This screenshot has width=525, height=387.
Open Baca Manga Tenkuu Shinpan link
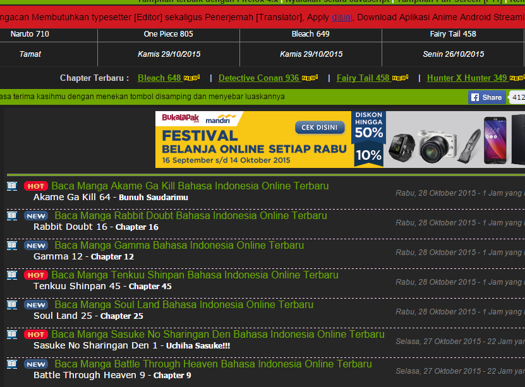(195, 275)
